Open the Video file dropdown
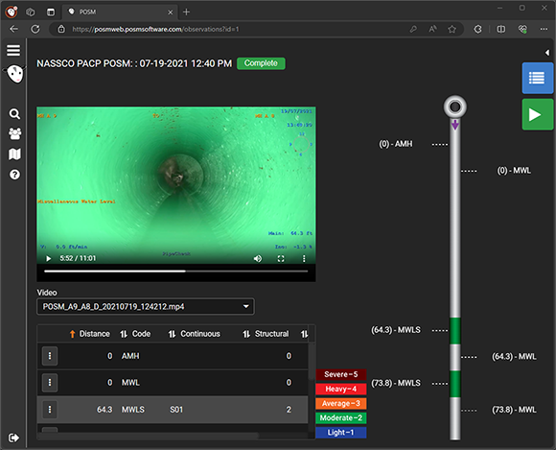This screenshot has width=556, height=450. click(x=146, y=307)
